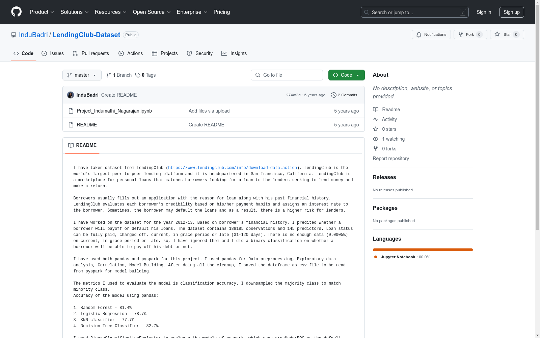
Task: Switch to the Actions tab
Action: click(131, 53)
